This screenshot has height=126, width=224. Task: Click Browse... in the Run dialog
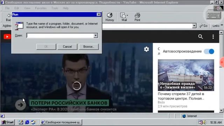coord(89,47)
